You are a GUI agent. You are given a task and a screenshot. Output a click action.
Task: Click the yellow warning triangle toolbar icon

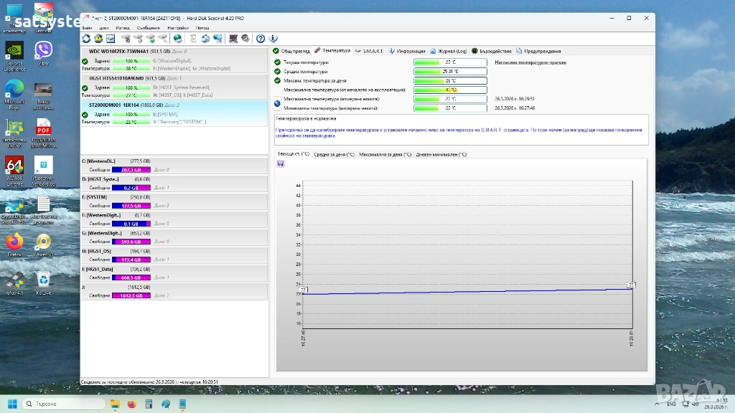[98, 39]
